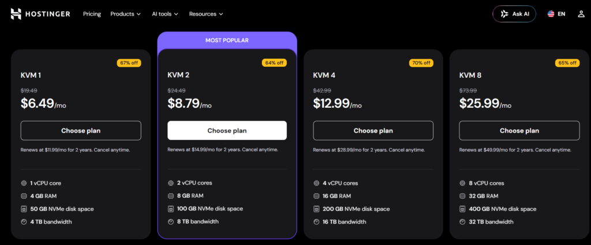This screenshot has width=591, height=245.
Task: Click the bandwidth icon in KVM 1 plan
Action: [x=24, y=222]
